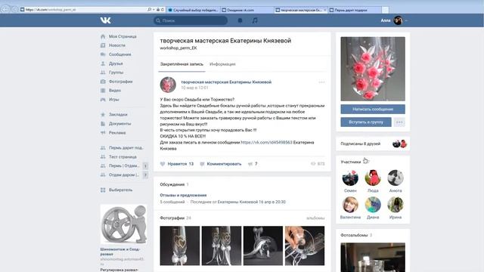Open the post date 10 мар в 12:01
This screenshot has height=272, width=484.
(194, 88)
